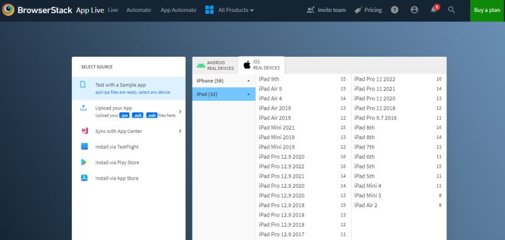The width and height of the screenshot is (505, 240).
Task: Select iPad 7th device
Action: tap(398, 147)
